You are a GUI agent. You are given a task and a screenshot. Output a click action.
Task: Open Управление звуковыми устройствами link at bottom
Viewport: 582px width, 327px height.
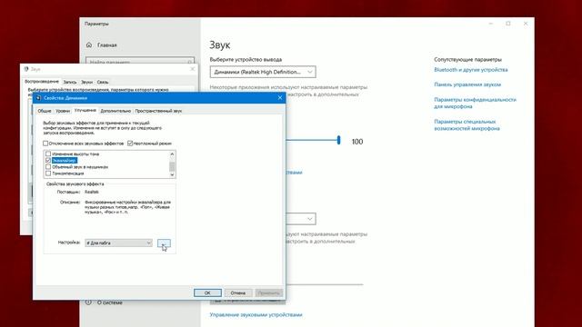pyautogui.click(x=256, y=315)
